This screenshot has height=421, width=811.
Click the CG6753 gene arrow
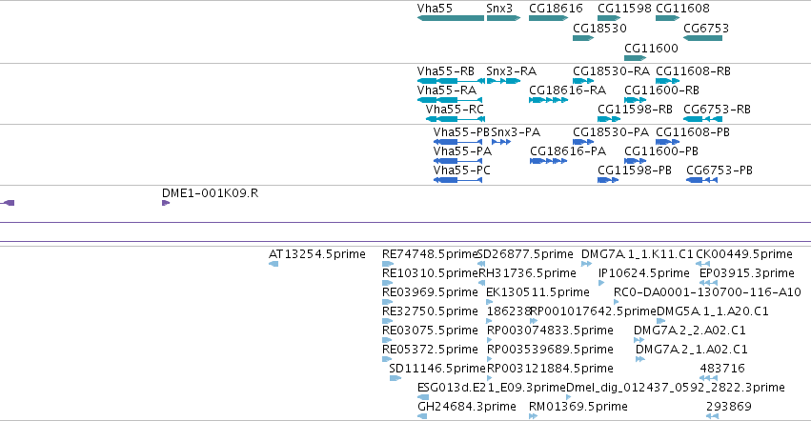(703, 38)
